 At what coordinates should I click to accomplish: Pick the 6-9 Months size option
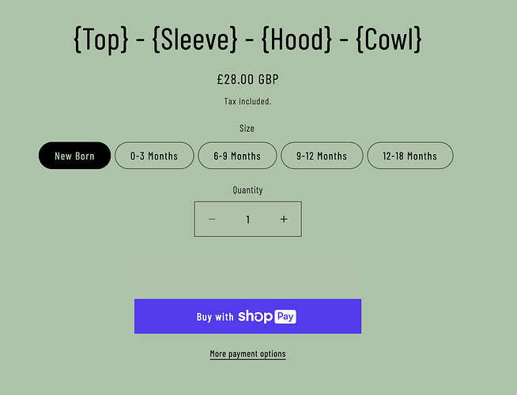[237, 156]
